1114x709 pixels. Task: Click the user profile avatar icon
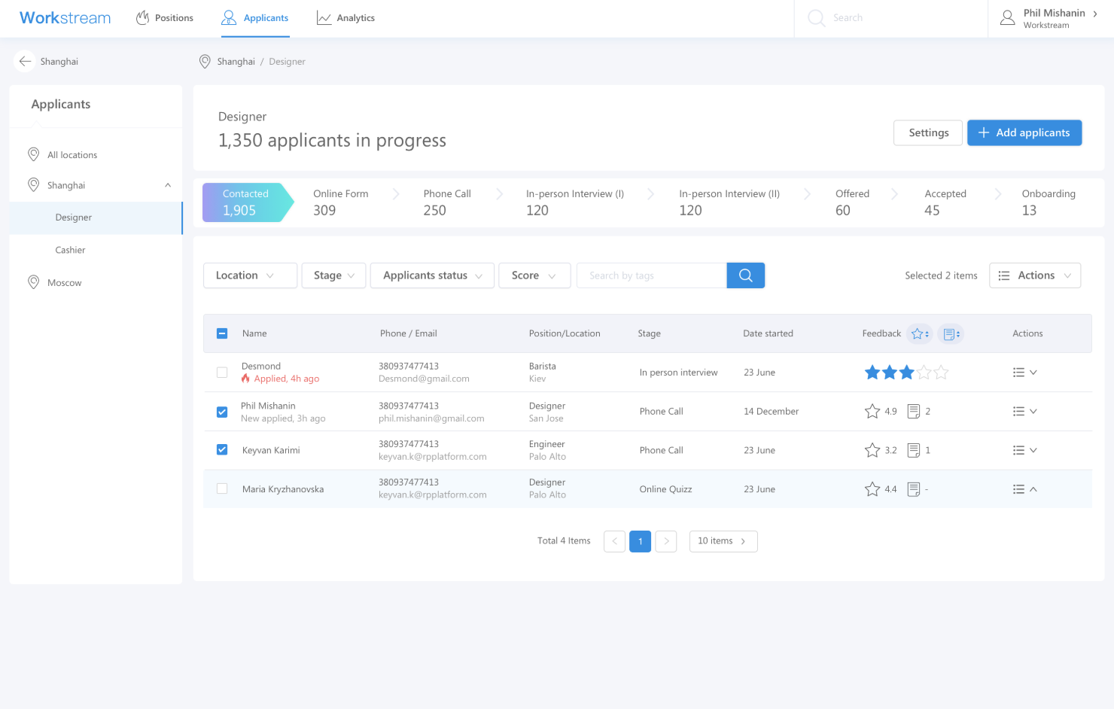point(1007,18)
